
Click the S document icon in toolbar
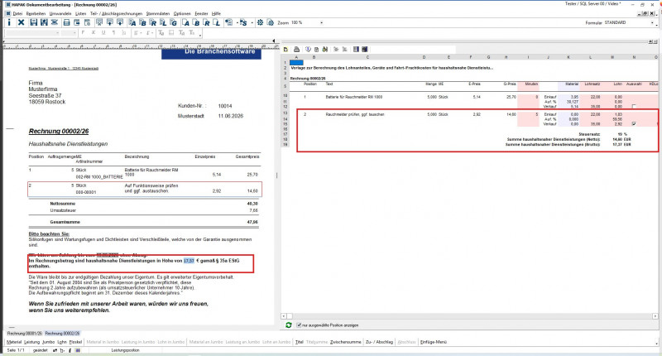[243, 22]
